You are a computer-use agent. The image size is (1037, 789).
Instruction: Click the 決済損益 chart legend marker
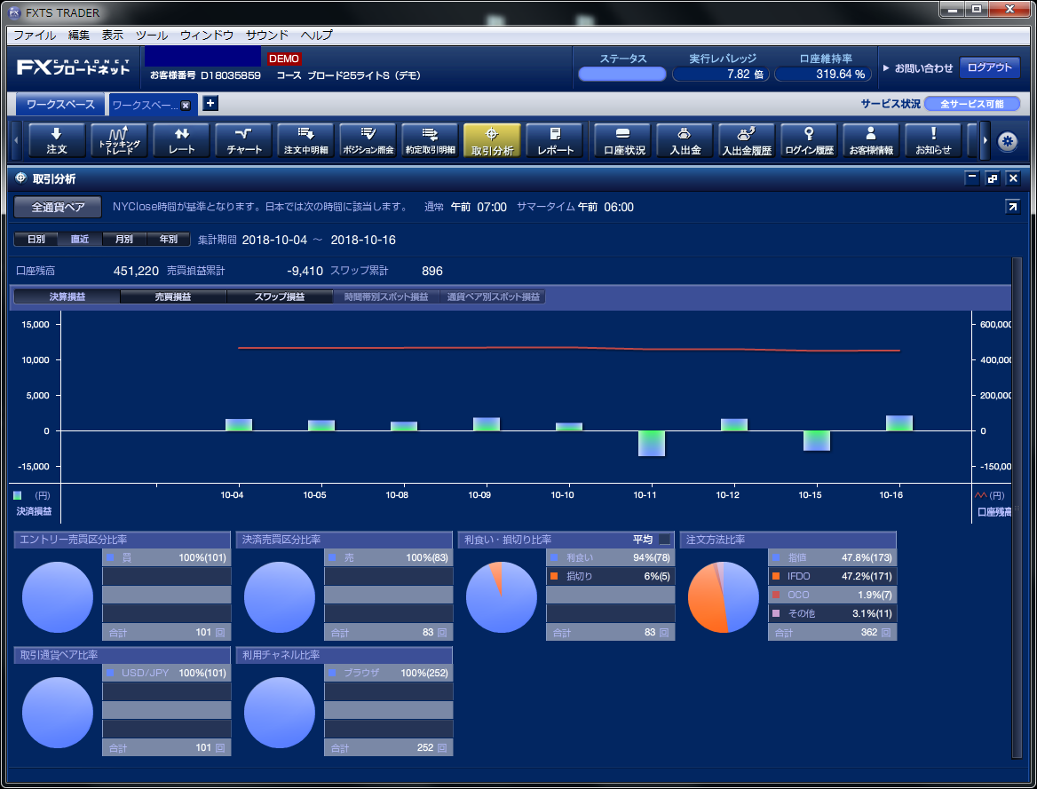[x=18, y=495]
